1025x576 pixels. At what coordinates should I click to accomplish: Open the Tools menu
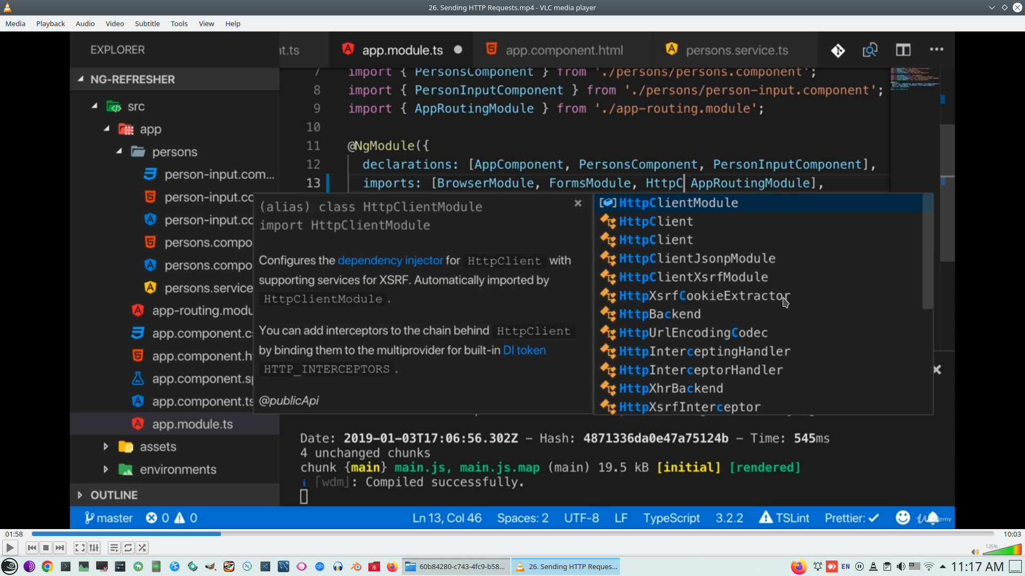[x=179, y=23]
